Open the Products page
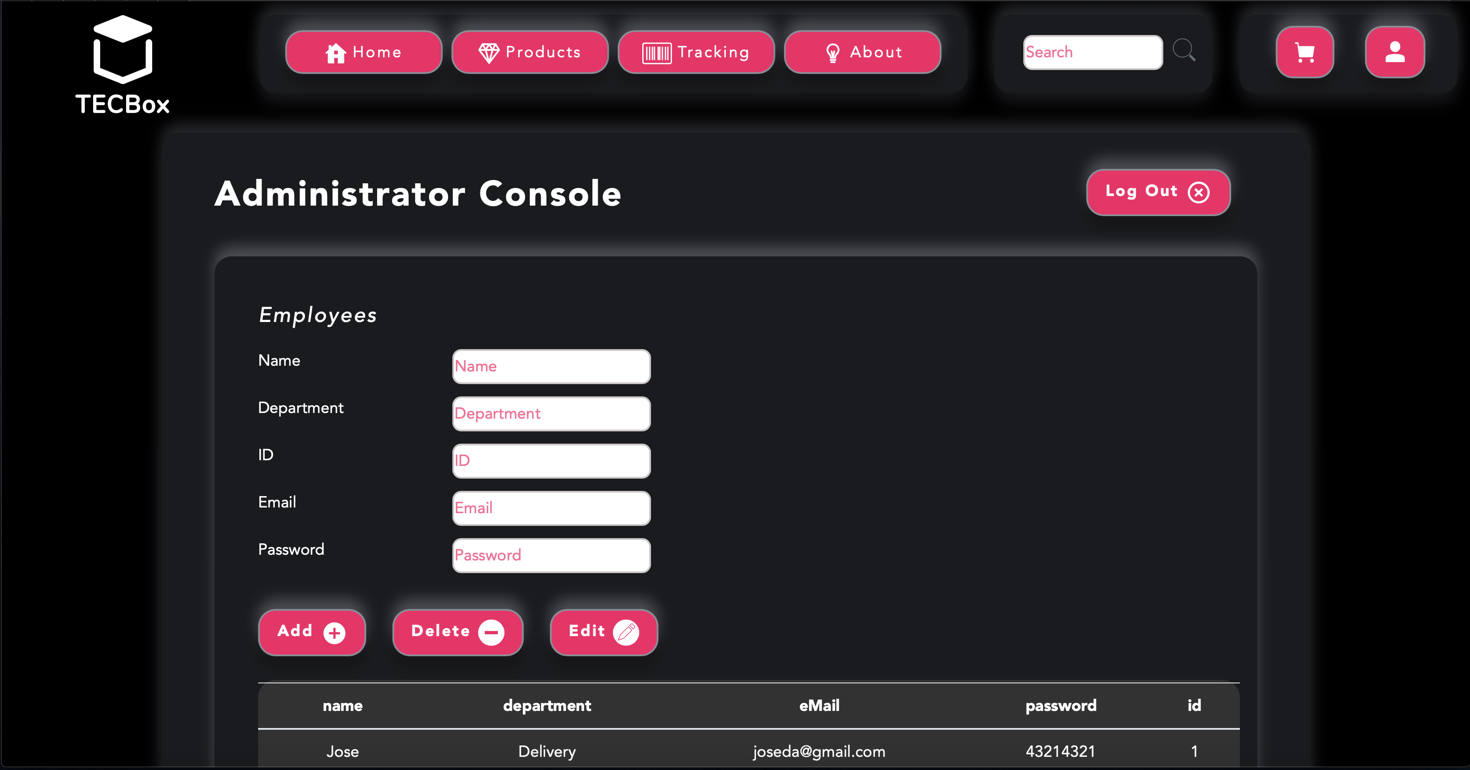Image resolution: width=1470 pixels, height=770 pixels. coord(529,52)
